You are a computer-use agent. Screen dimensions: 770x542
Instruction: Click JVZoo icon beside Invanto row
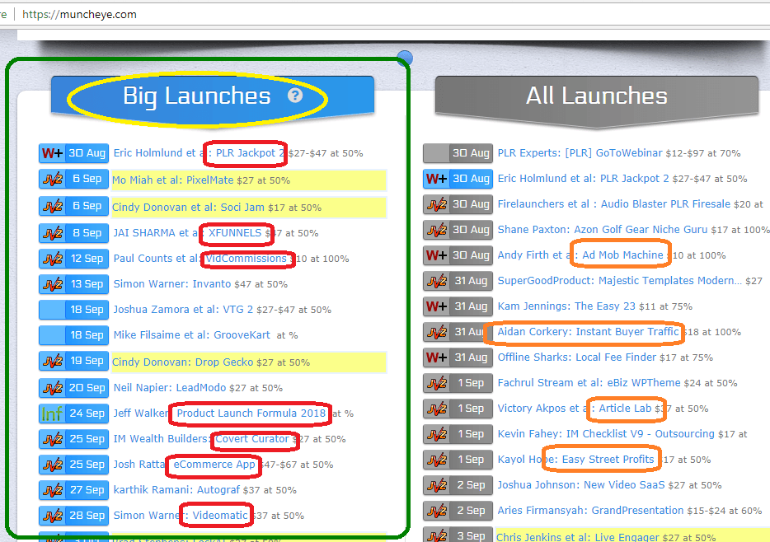[x=52, y=284]
